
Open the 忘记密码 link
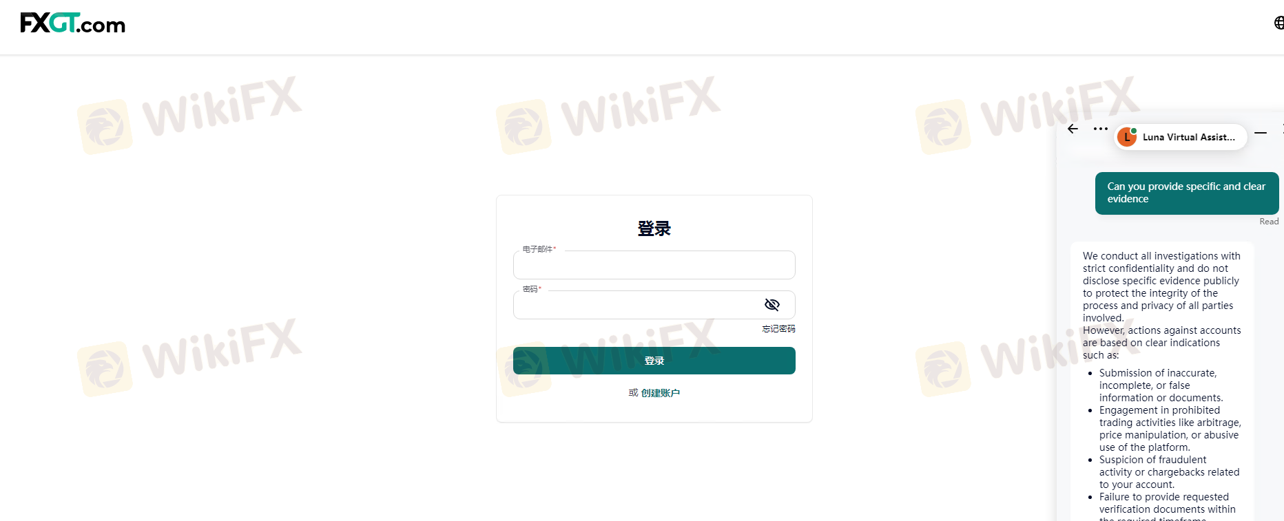(778, 329)
